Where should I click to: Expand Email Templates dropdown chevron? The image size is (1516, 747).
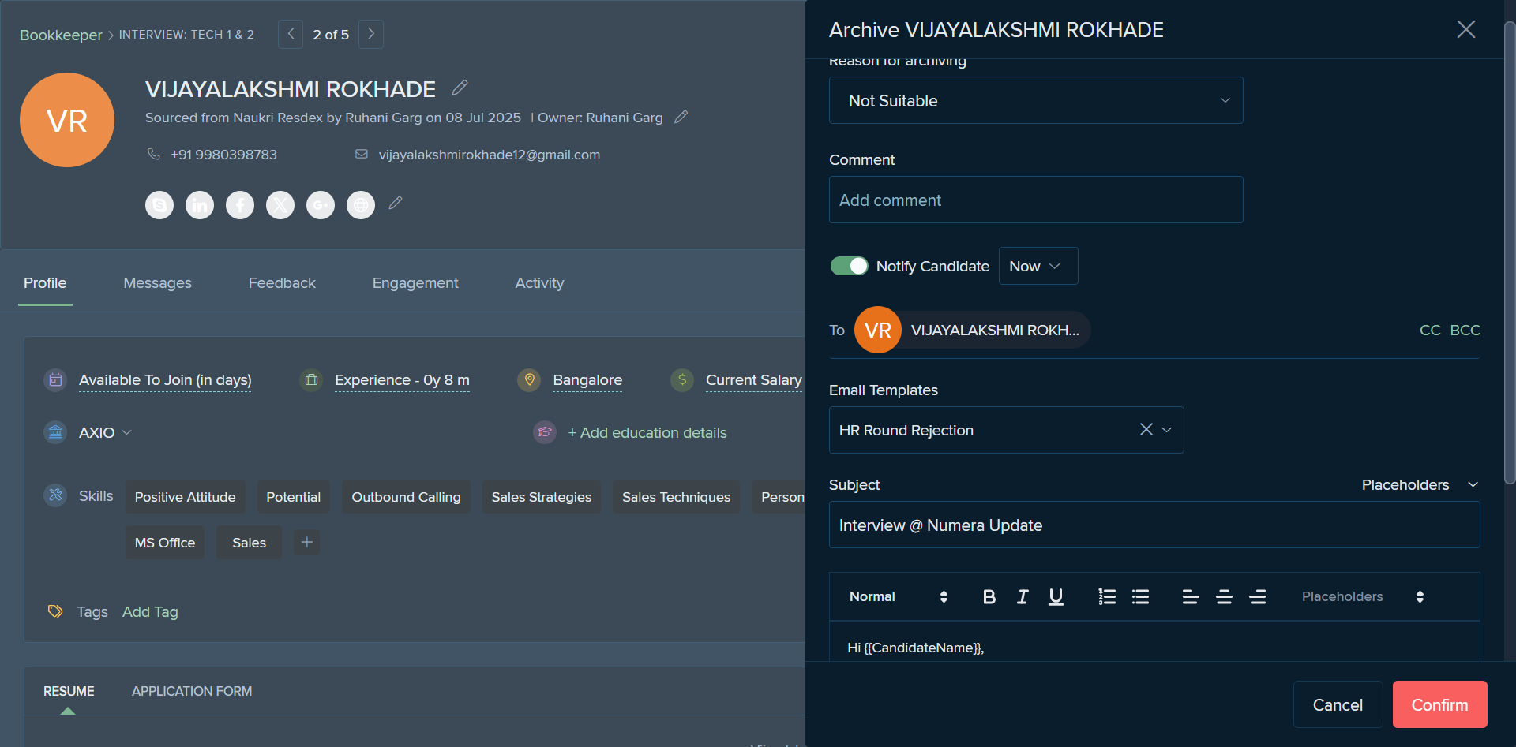point(1167,430)
